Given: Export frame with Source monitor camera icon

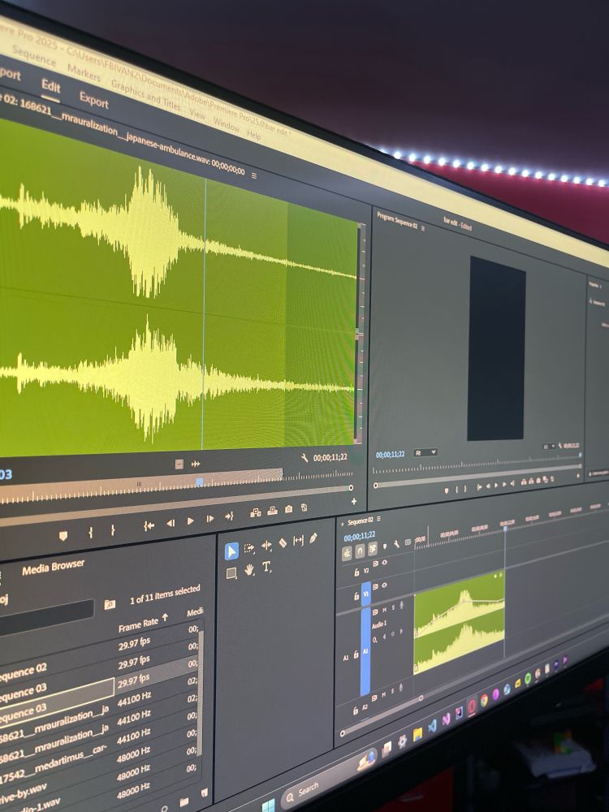Looking at the screenshot, I should (x=289, y=509).
